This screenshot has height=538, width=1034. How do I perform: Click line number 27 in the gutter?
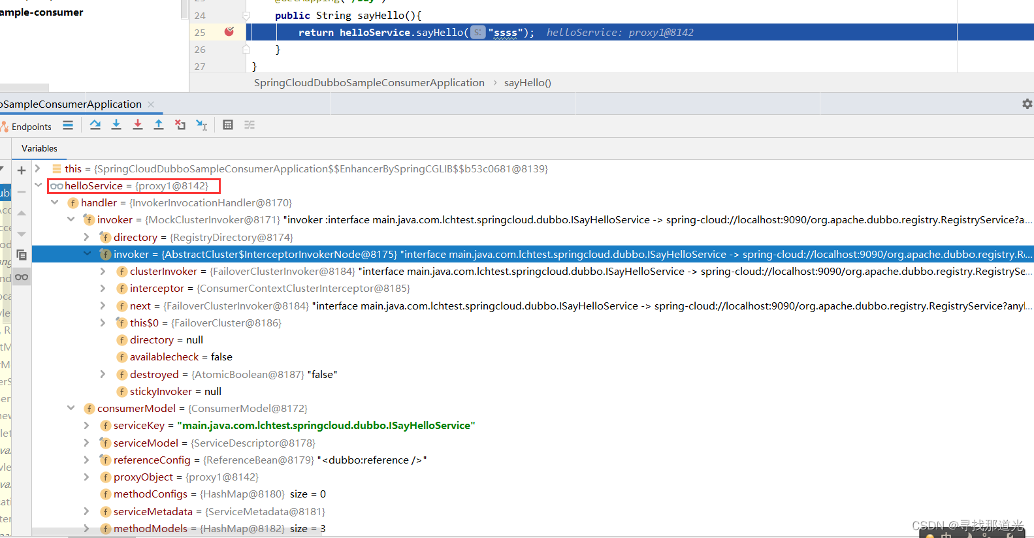click(200, 67)
